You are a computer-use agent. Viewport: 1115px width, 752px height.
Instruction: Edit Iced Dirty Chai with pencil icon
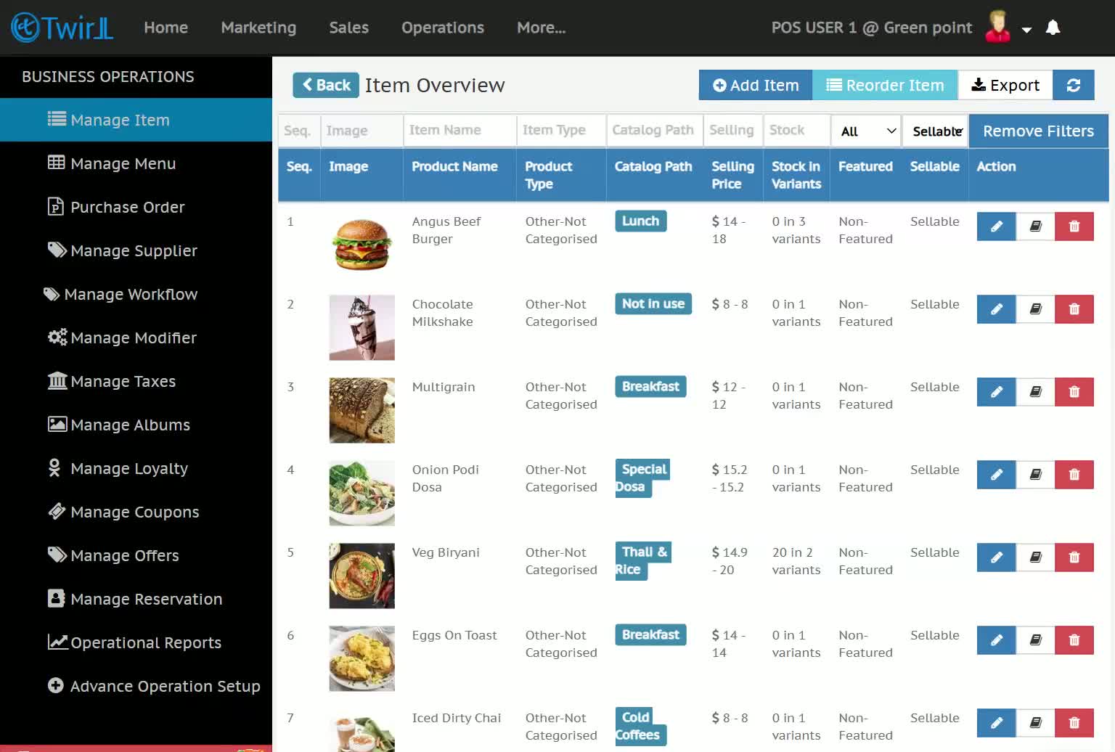[997, 723]
